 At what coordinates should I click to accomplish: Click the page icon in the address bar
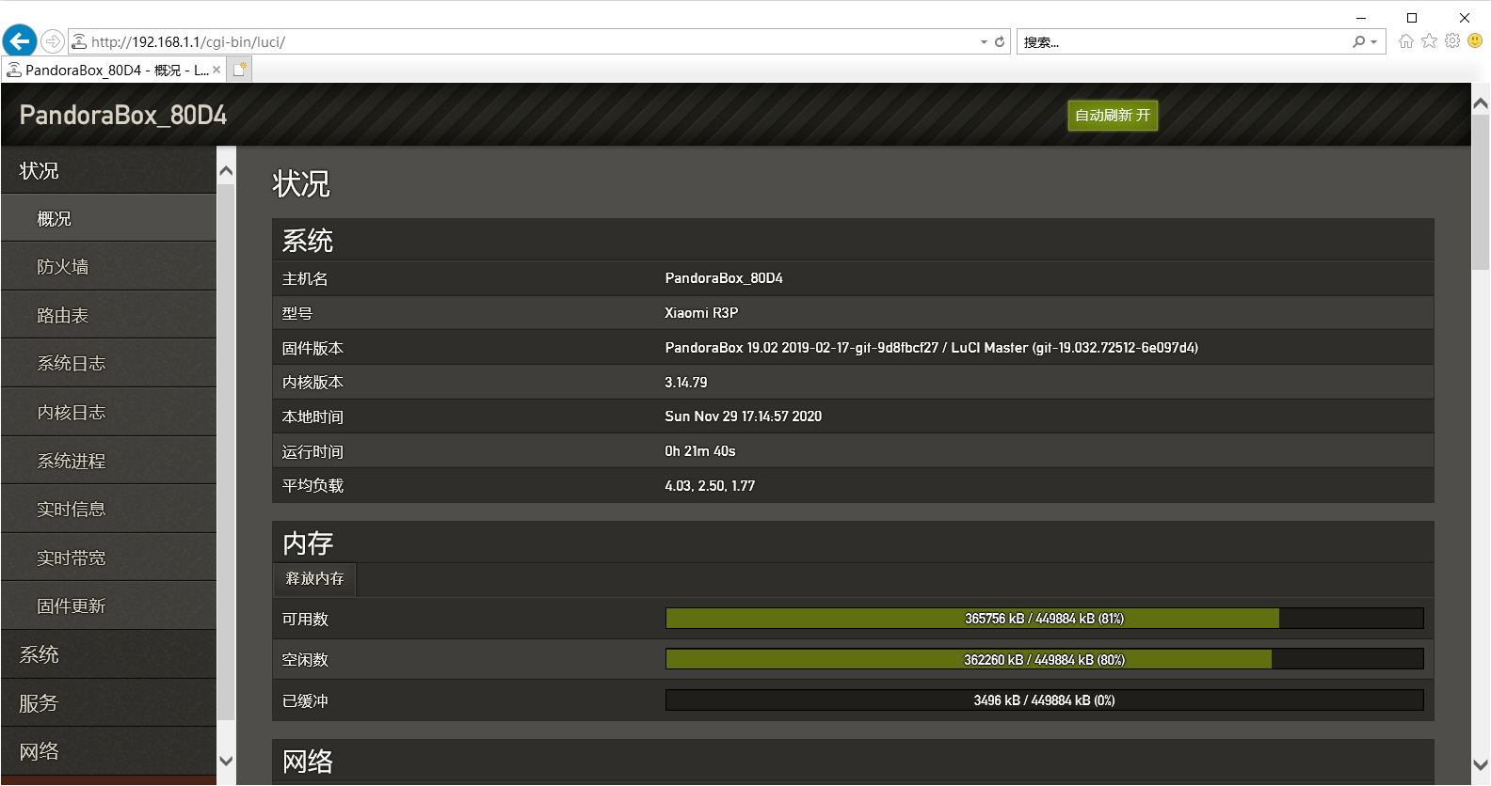point(79,41)
